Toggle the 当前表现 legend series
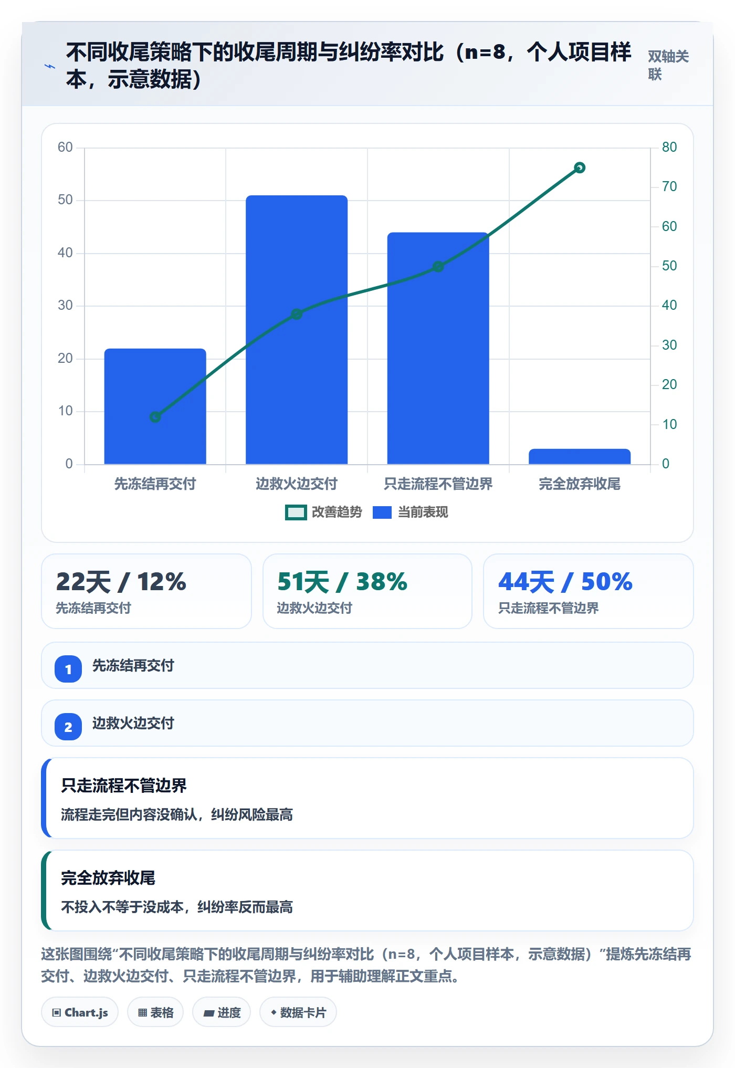This screenshot has height=1068, width=735. (410, 512)
